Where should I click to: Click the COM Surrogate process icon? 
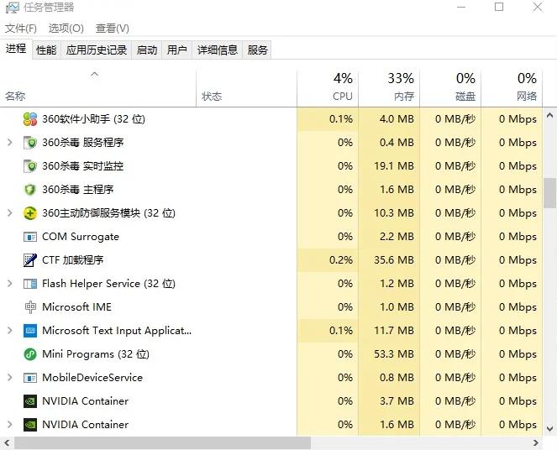coord(30,237)
